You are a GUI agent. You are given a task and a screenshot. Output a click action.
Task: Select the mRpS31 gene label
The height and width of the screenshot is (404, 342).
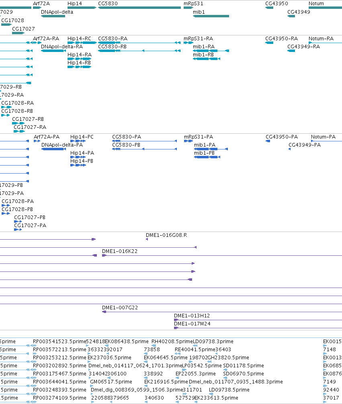point(193,4)
